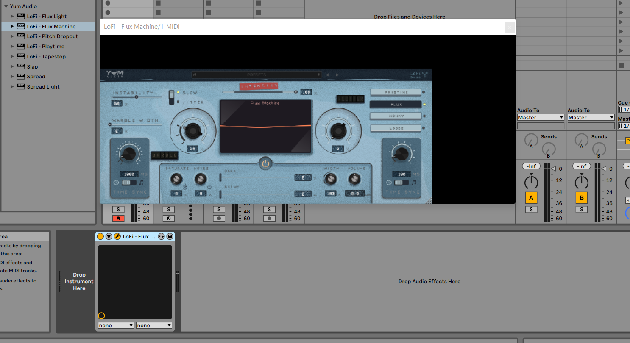Click the plug-in icon next to Spread Light

tap(20, 86)
